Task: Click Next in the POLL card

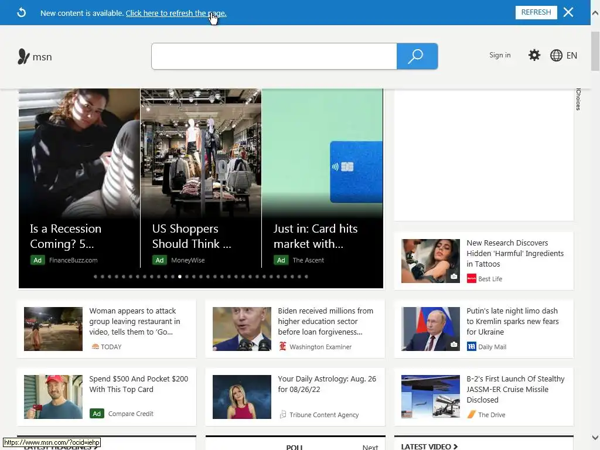Action: coord(370,447)
